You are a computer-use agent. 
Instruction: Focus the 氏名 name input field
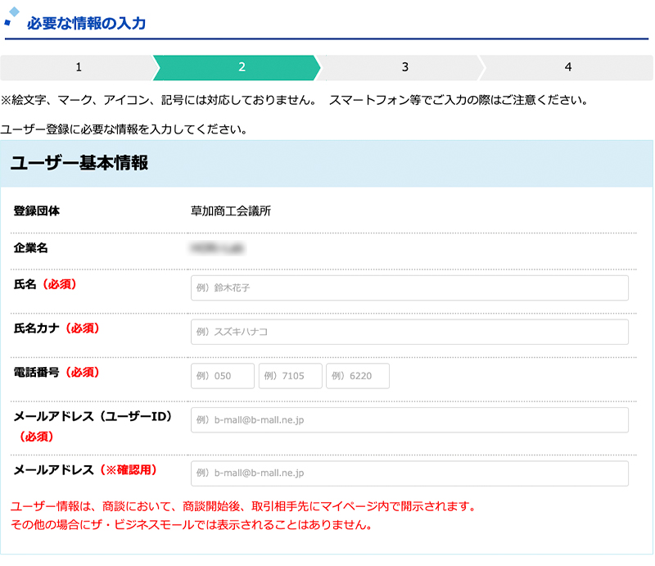(x=409, y=288)
